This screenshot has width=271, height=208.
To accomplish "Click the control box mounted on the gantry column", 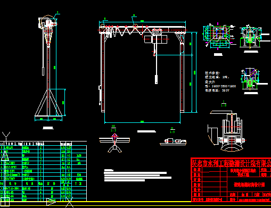I will (100, 88).
